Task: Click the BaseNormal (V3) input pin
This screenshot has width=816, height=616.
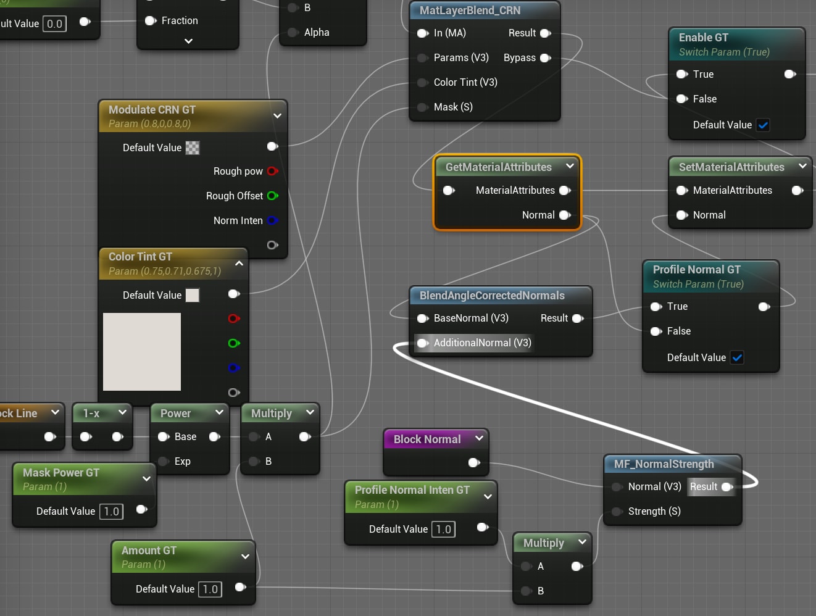Action: point(423,318)
